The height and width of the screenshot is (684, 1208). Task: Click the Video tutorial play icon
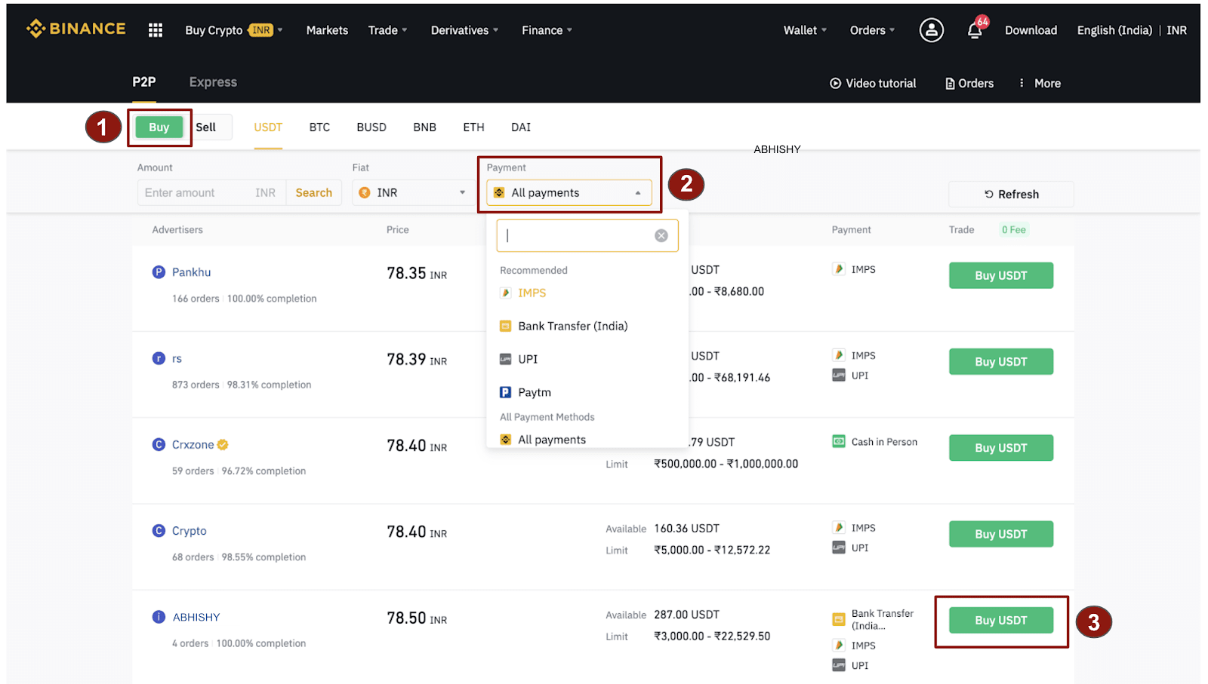[x=835, y=84]
